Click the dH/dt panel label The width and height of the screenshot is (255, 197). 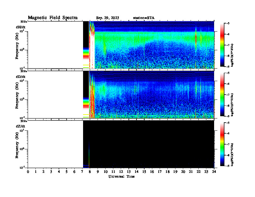pyautogui.click(x=21, y=27)
